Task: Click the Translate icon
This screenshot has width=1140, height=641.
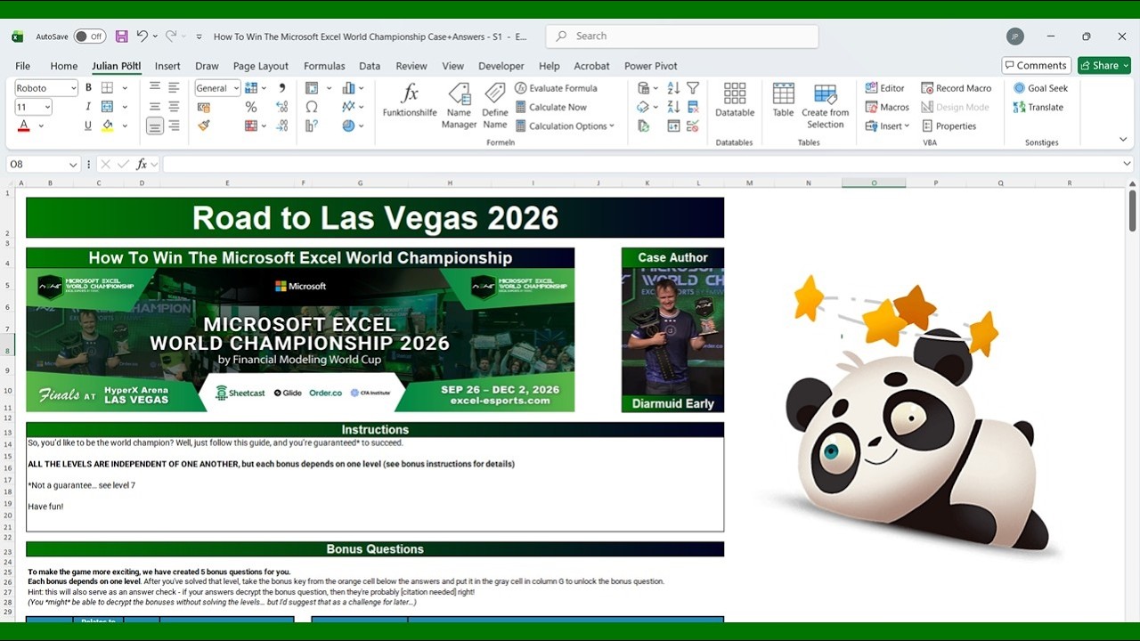Action: (x=1019, y=107)
